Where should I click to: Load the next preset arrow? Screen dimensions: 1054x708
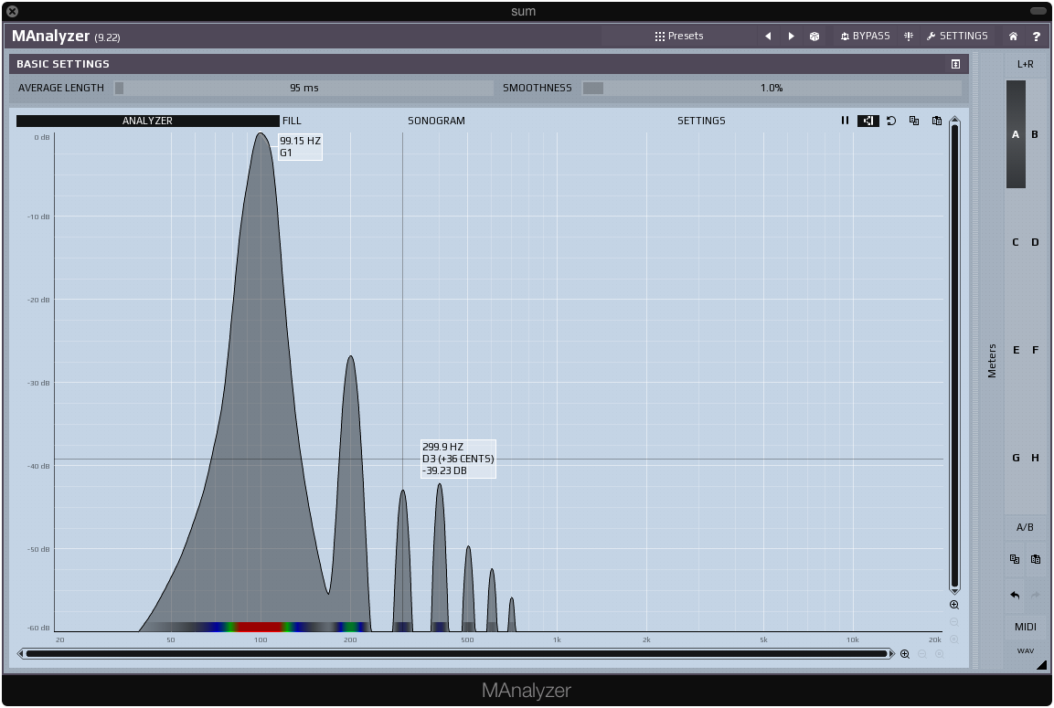coord(791,37)
